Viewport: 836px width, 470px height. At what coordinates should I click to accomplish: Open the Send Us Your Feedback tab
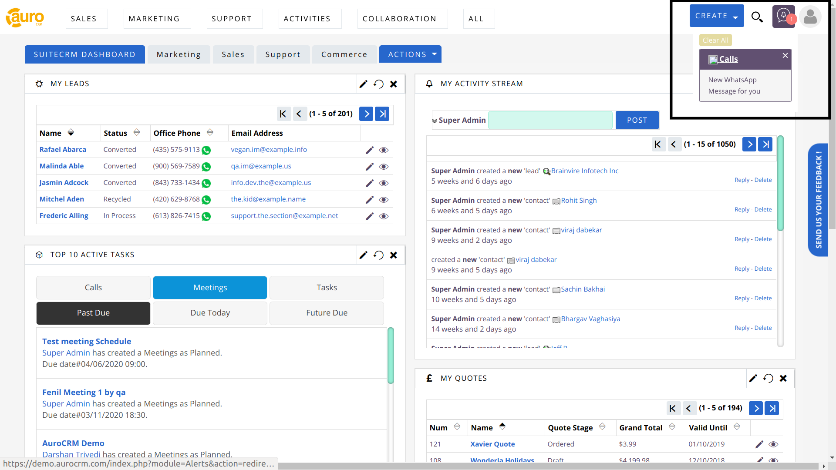818,200
